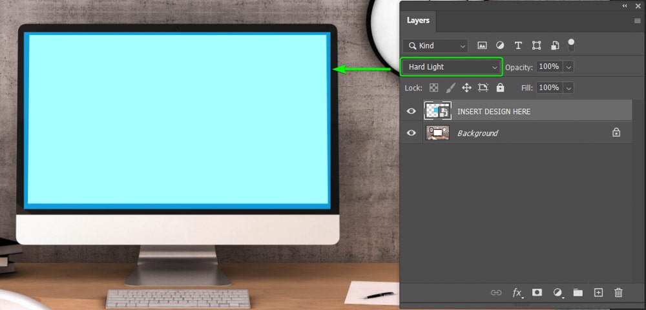The image size is (646, 310).
Task: Click the INSERT DESIGN HERE layer name
Action: [494, 112]
